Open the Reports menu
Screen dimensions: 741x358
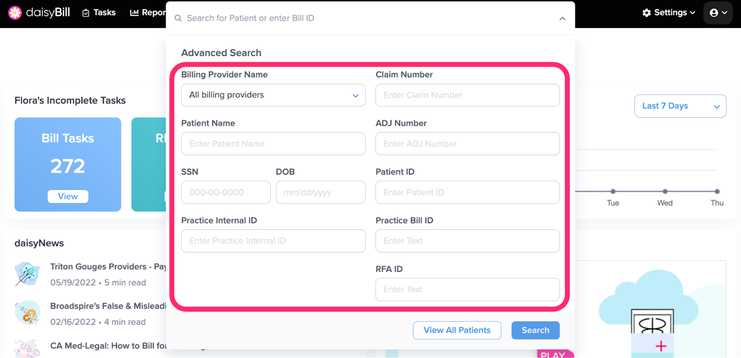point(147,13)
